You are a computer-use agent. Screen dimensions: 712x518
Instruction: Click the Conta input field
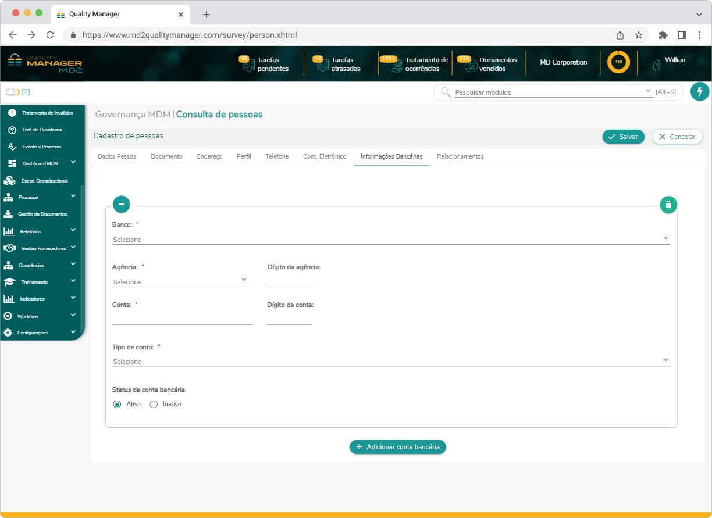point(182,318)
